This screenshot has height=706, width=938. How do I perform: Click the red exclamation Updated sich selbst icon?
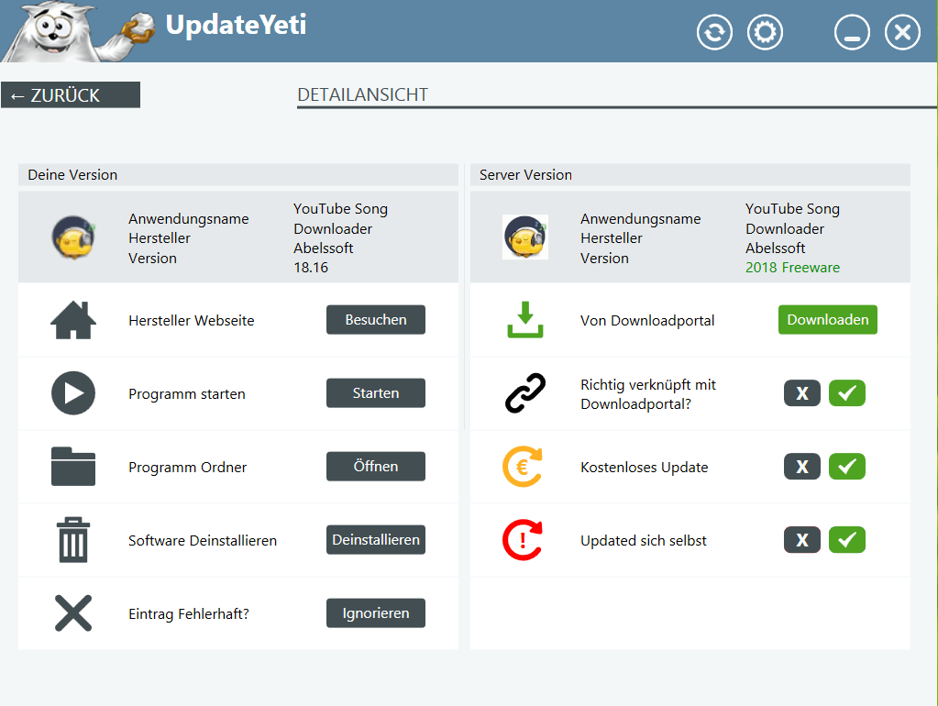click(524, 540)
